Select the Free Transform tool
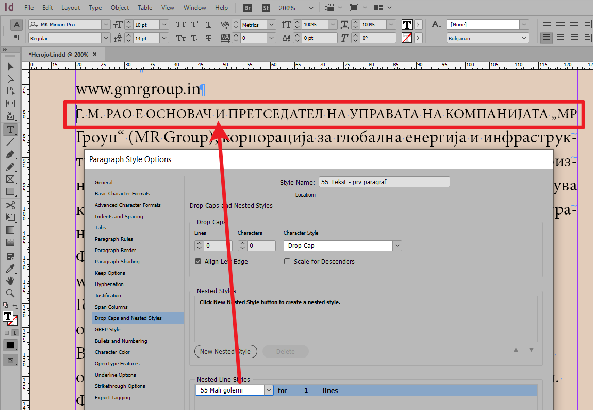The height and width of the screenshot is (410, 593). tap(10, 217)
